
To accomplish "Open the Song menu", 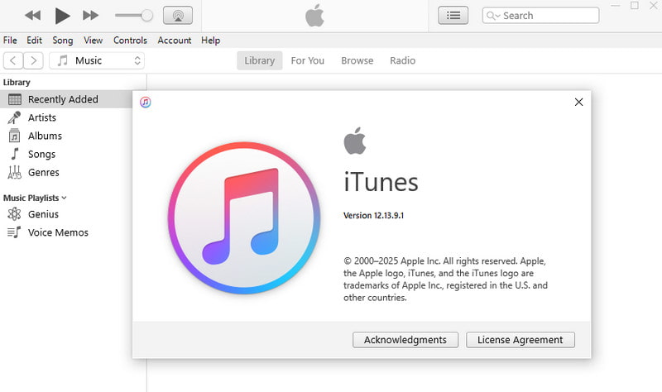I will point(63,40).
